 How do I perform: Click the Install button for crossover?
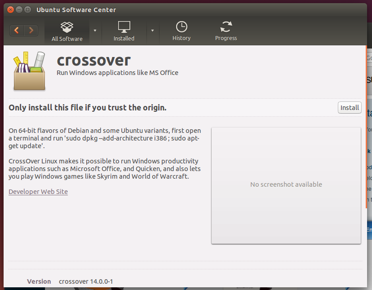tap(350, 108)
